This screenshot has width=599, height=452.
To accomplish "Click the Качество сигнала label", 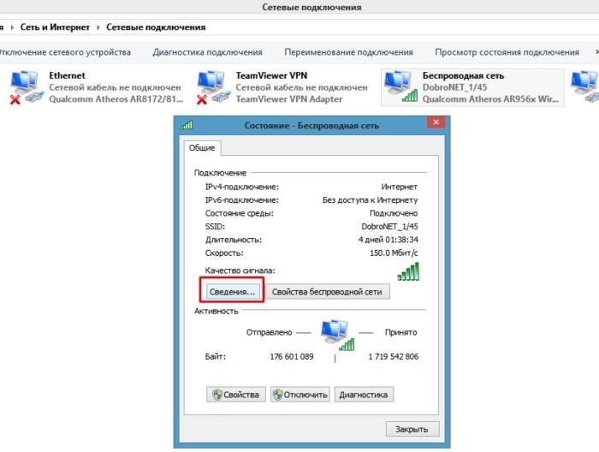I will (240, 271).
